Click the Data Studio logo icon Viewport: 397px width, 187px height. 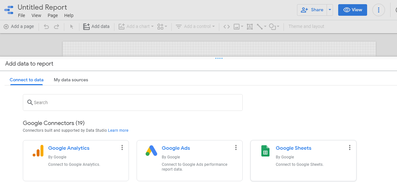[x=9, y=10]
